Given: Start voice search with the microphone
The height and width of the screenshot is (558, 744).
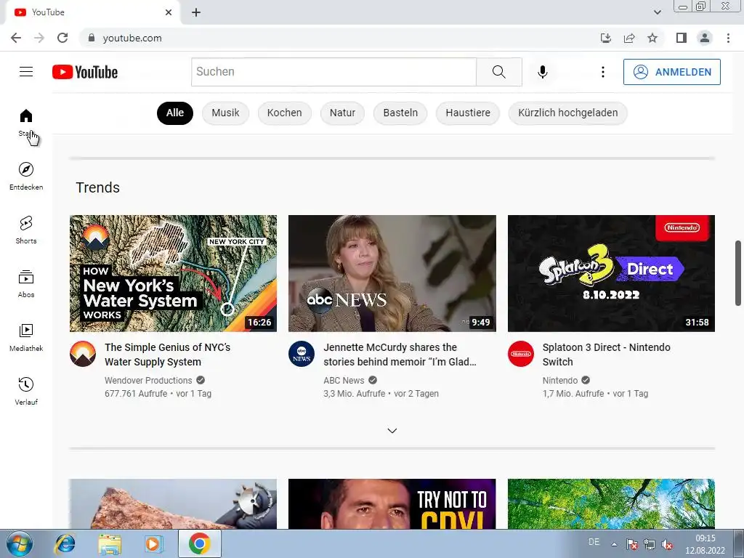Looking at the screenshot, I should click(x=542, y=72).
